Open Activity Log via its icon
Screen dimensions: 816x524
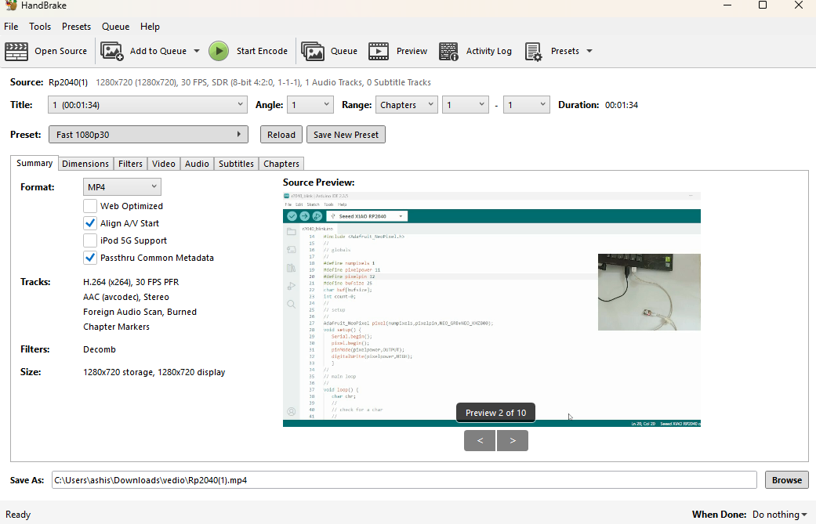(448, 52)
